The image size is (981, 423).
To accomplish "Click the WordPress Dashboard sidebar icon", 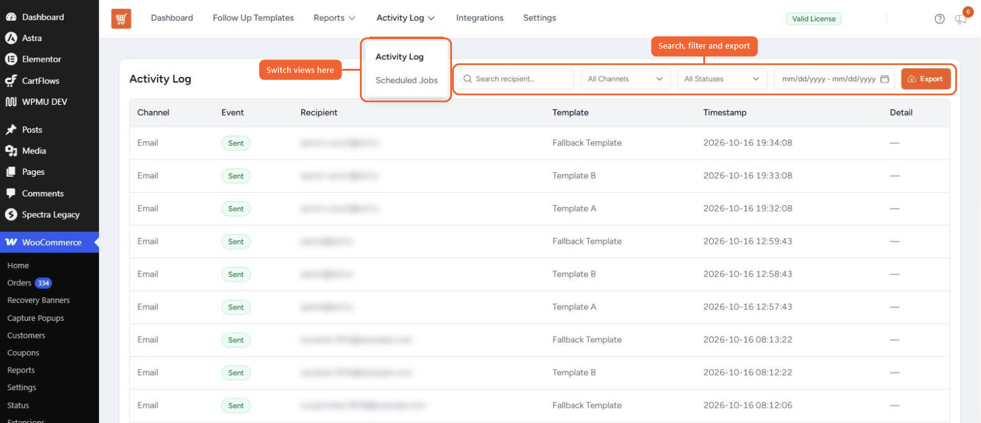I will (x=11, y=17).
